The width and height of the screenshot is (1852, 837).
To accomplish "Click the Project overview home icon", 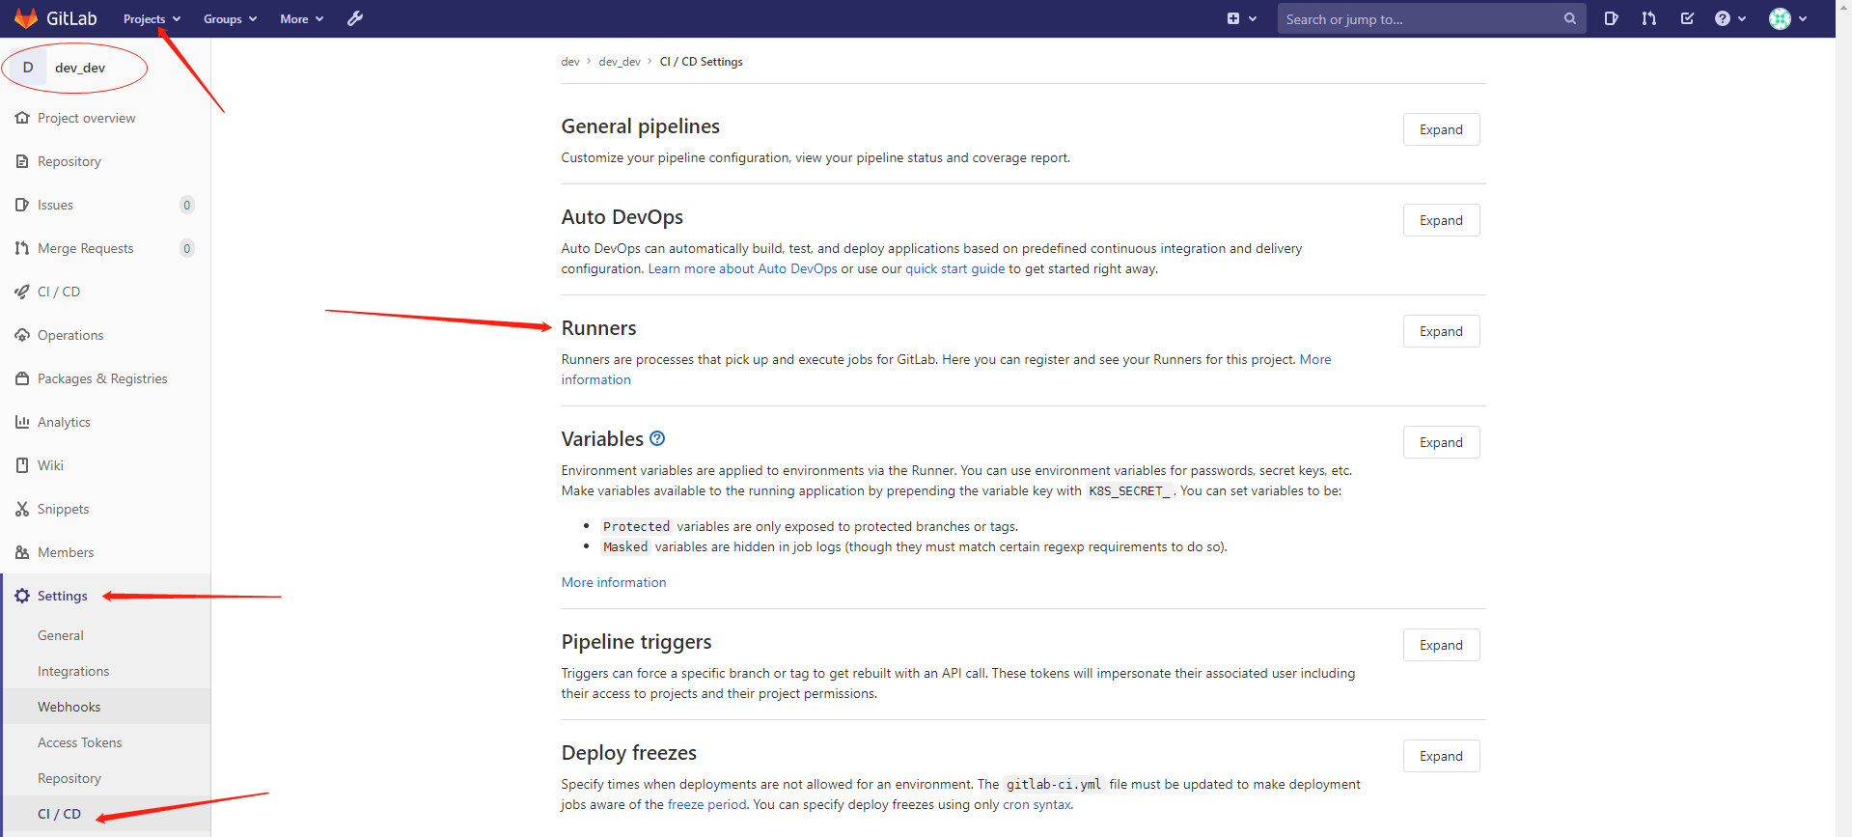I will pyautogui.click(x=22, y=118).
